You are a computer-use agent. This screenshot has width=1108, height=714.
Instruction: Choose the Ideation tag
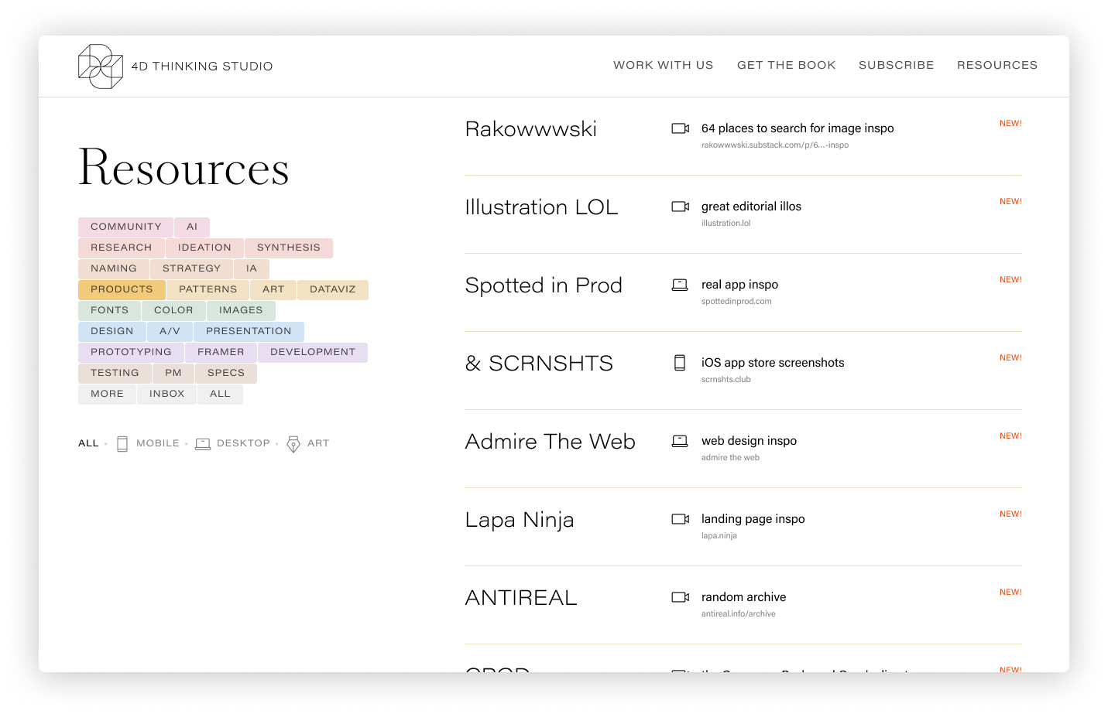(204, 248)
